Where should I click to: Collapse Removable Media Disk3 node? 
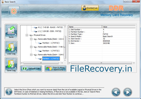(x=31, y=47)
